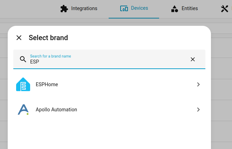The width and height of the screenshot is (232, 149).
Task: Clear the brand search text
Action: pyautogui.click(x=192, y=59)
